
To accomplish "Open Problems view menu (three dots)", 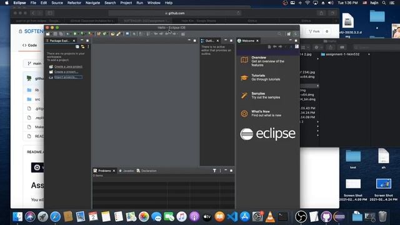I will point(220,171).
